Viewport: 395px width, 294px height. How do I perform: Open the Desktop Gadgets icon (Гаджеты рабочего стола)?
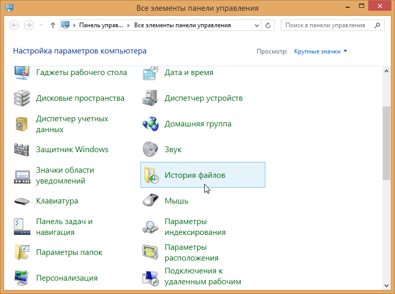point(22,73)
